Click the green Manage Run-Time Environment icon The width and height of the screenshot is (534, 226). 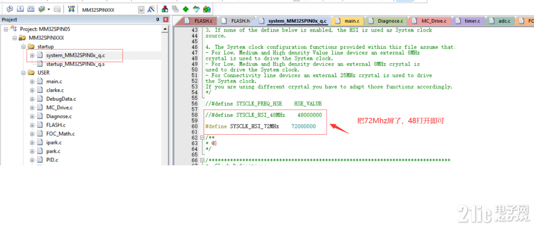pyautogui.click(x=186, y=9)
